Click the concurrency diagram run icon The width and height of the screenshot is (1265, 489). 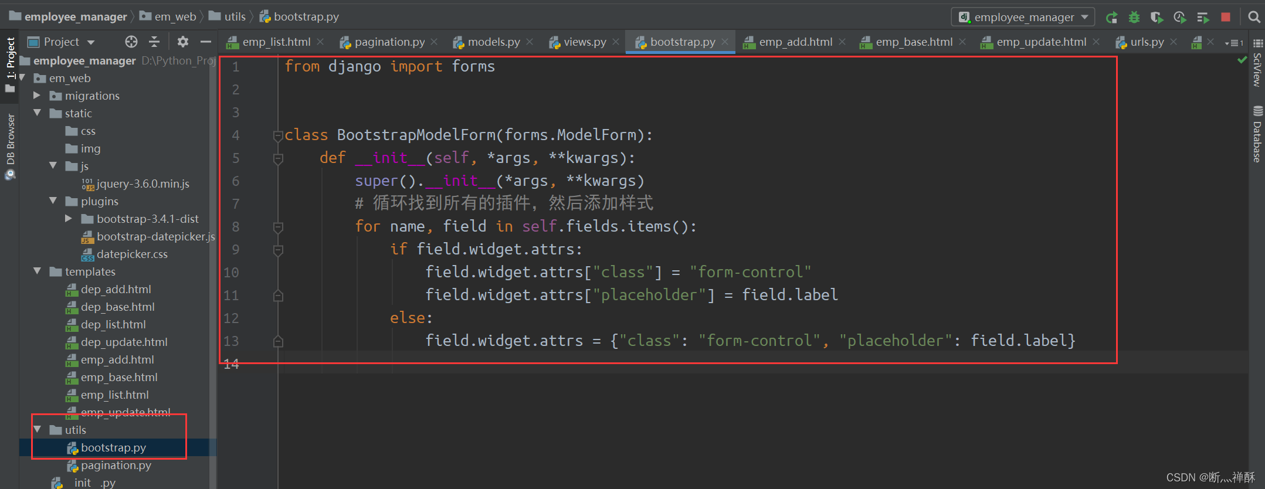coord(1203,18)
